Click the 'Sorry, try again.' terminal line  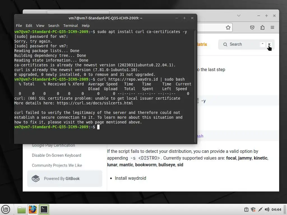point(33,41)
